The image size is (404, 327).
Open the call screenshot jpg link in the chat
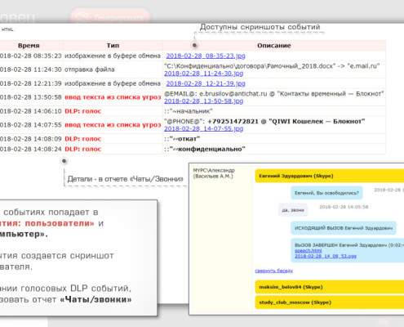point(326,256)
